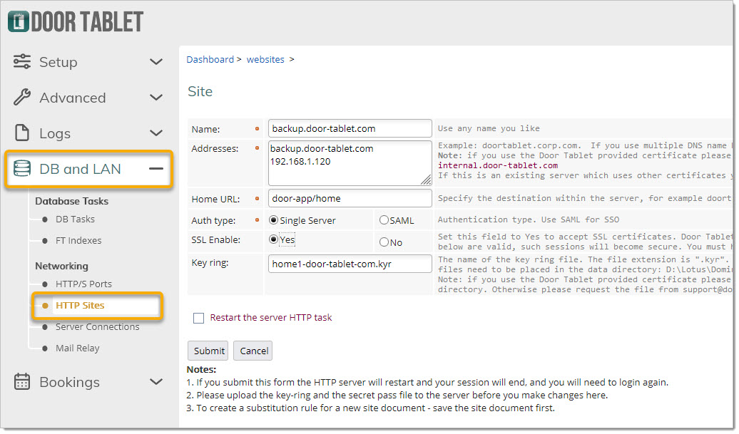Click the Setup sliders icon
739x434 pixels.
tap(22, 62)
